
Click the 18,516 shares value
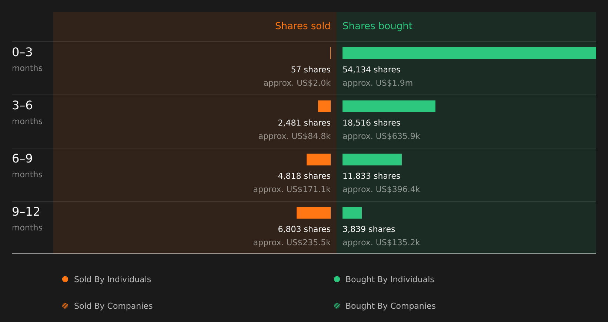(x=371, y=123)
